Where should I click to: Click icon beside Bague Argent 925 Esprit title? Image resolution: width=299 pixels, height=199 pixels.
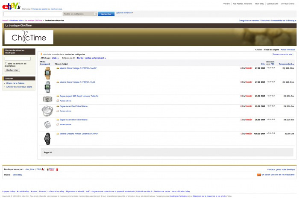[58, 96]
